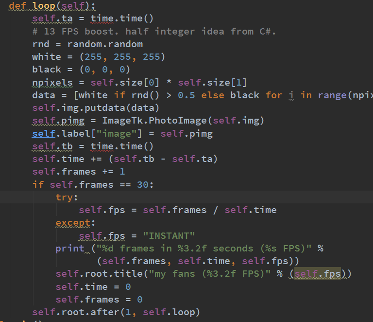Click the "INSTANT" string literal

click(x=169, y=236)
